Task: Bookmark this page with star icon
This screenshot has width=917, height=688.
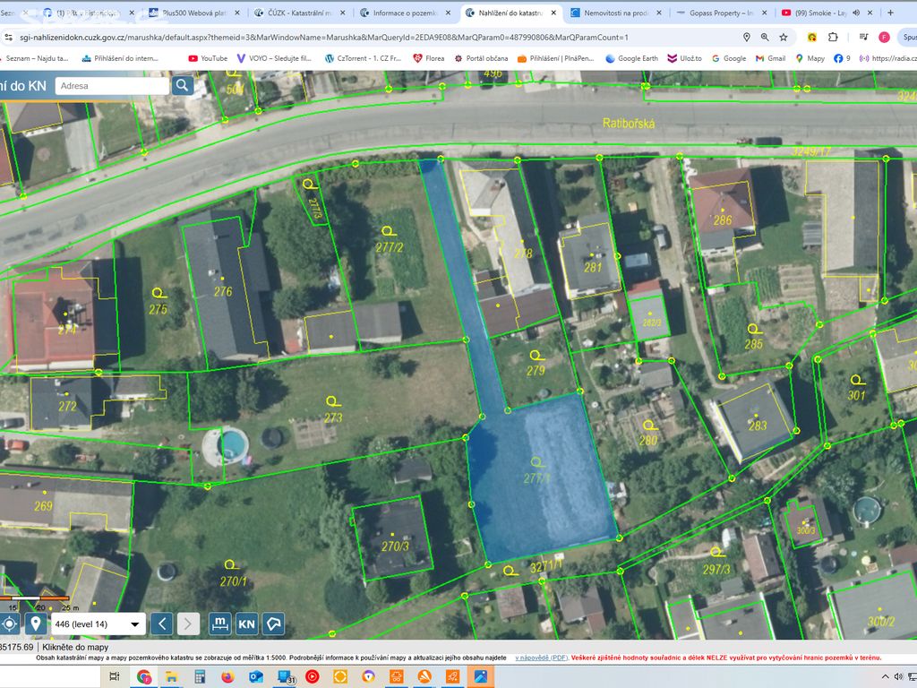Action: click(783, 38)
